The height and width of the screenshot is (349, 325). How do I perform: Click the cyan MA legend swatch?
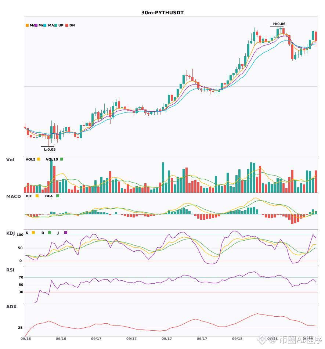45,25
